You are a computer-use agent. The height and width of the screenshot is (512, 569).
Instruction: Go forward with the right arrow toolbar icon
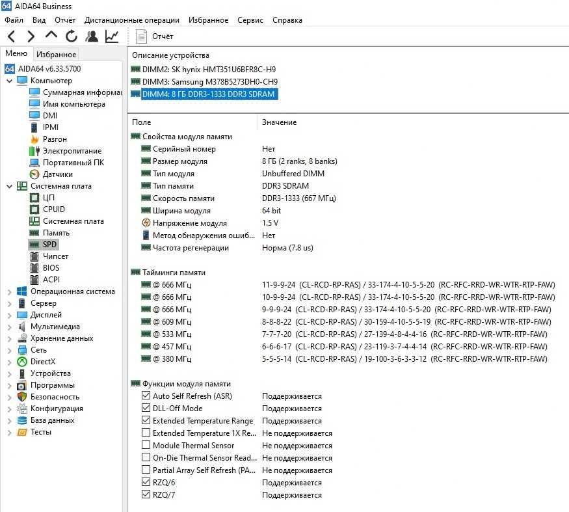(x=31, y=36)
